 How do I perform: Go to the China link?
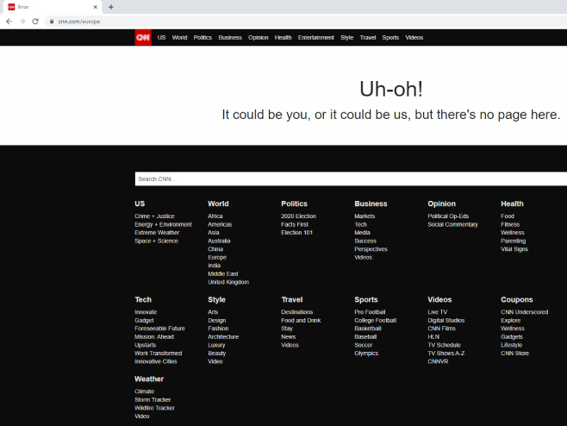[215, 249]
